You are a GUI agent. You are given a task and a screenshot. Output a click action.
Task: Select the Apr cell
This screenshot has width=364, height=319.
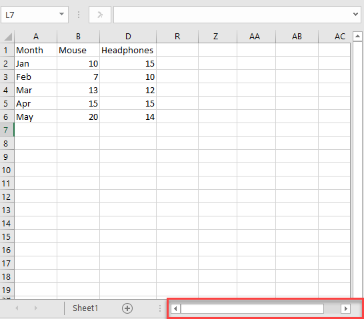tap(36, 103)
